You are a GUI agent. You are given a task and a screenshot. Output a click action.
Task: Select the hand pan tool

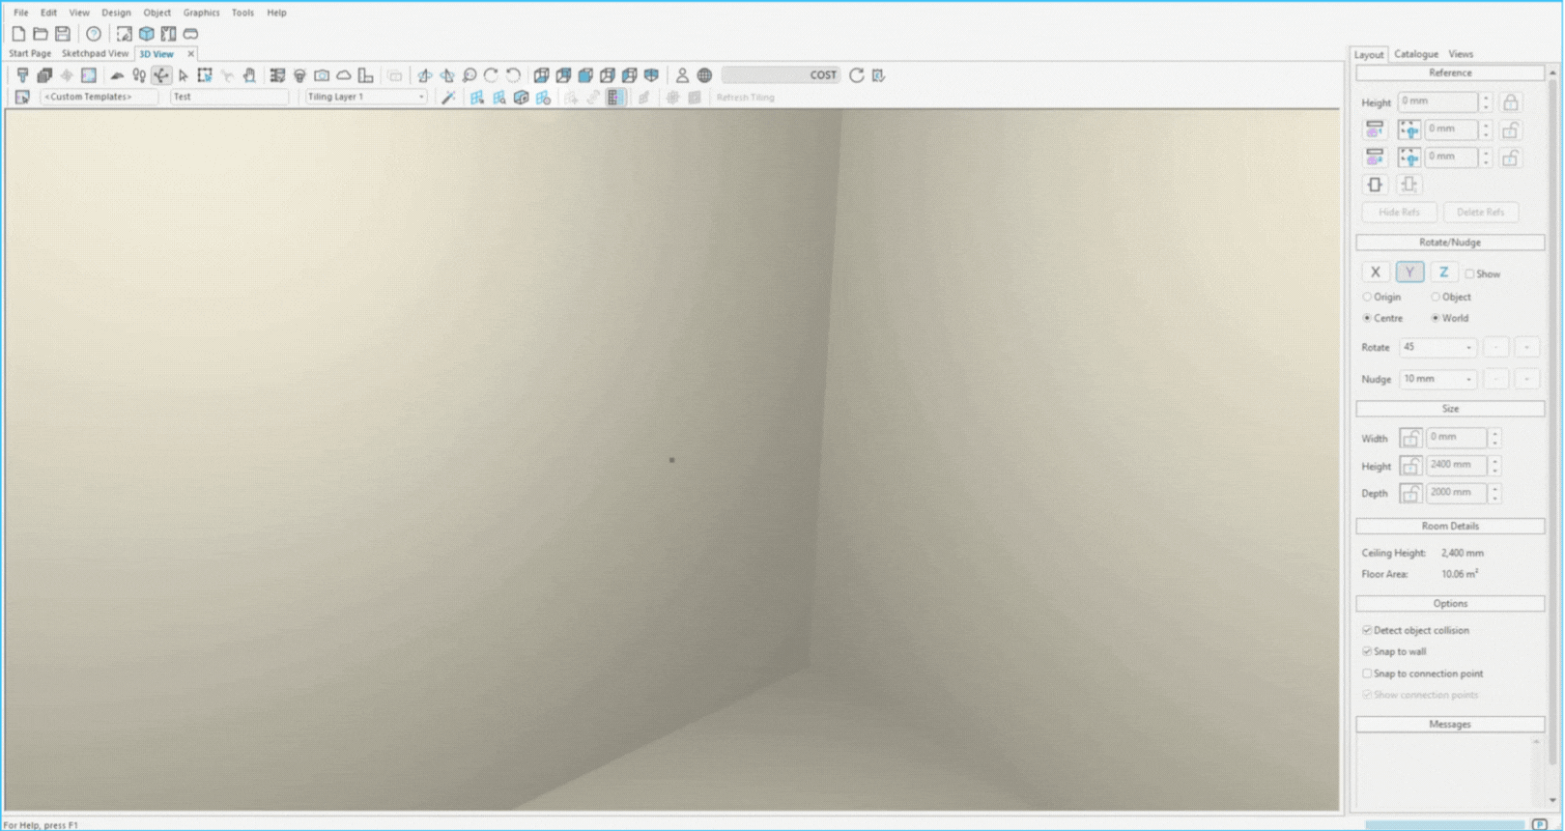249,75
